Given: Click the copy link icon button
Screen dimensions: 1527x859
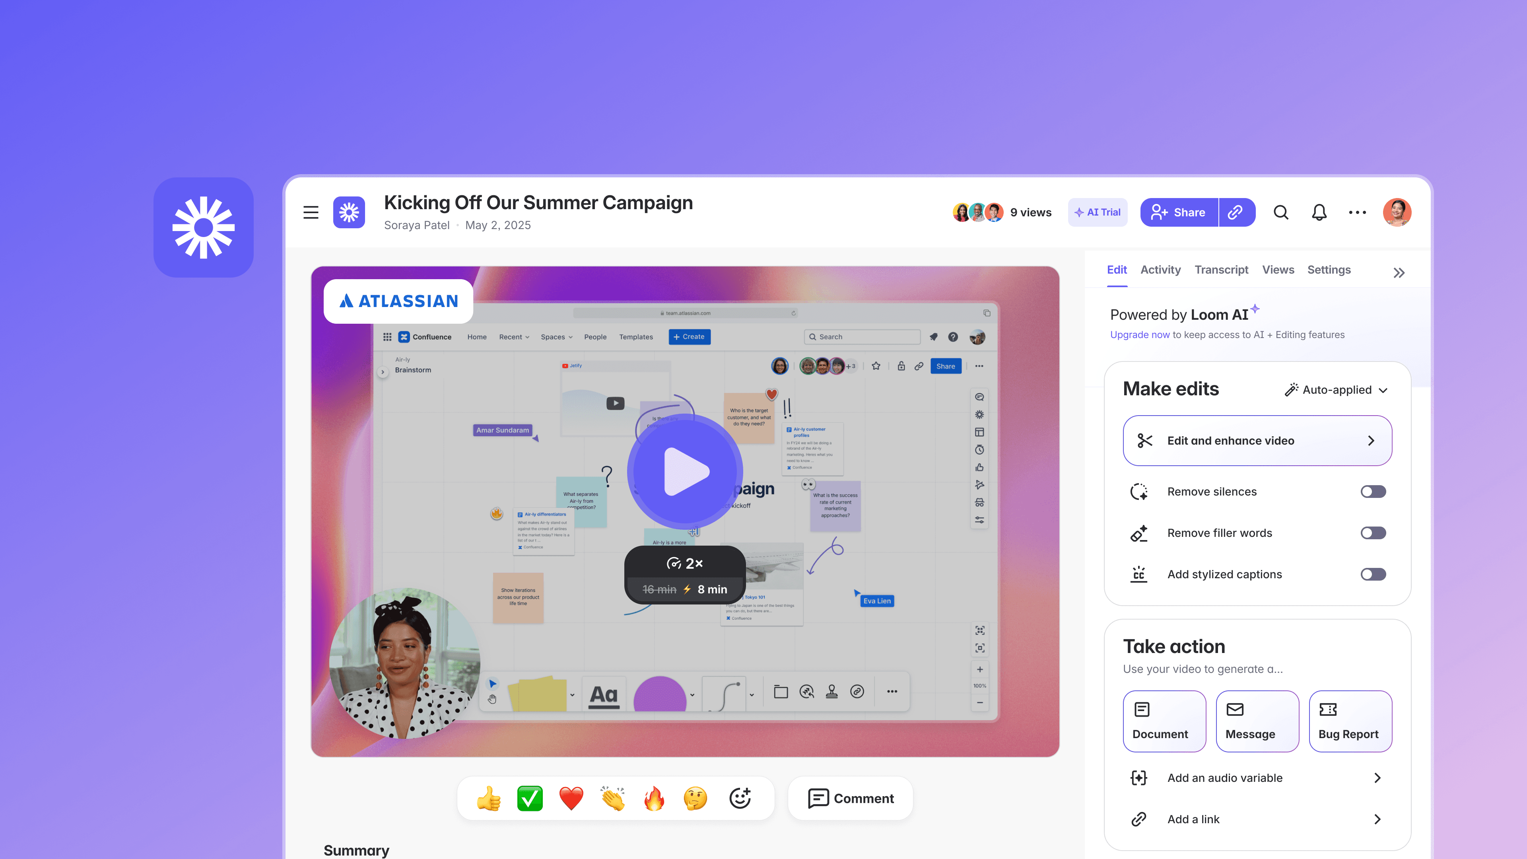Looking at the screenshot, I should (1236, 212).
